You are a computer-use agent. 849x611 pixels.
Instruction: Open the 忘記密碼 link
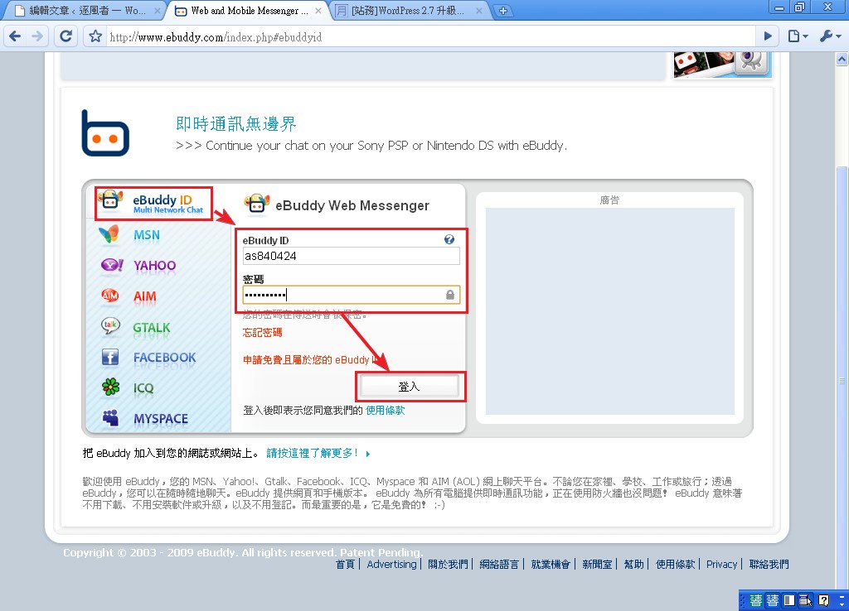(262, 333)
